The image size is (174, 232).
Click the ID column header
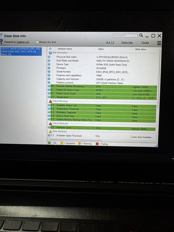[x=50, y=49]
